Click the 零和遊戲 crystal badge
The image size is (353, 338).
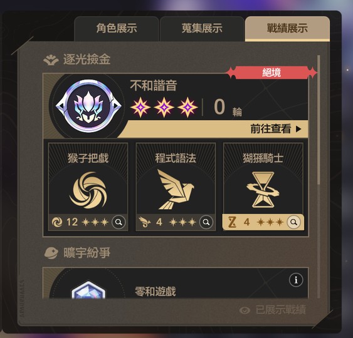point(88,290)
